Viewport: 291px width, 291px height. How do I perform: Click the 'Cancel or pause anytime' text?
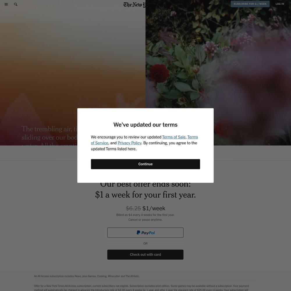[145, 219]
